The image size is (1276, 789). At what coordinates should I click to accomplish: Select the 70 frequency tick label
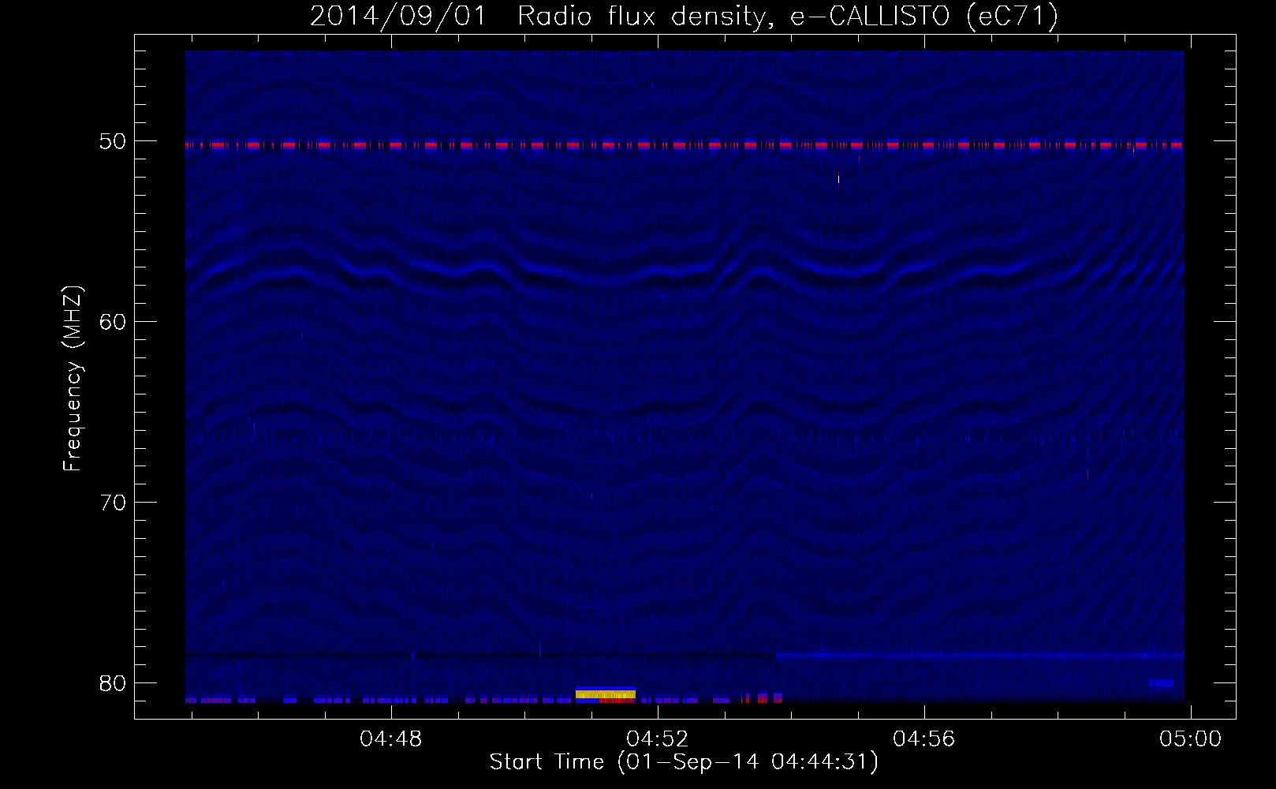(112, 502)
